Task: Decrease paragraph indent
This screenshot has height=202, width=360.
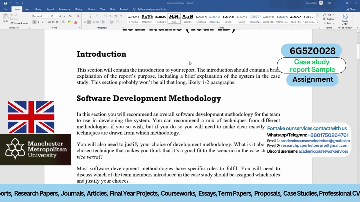Action: 105,16
